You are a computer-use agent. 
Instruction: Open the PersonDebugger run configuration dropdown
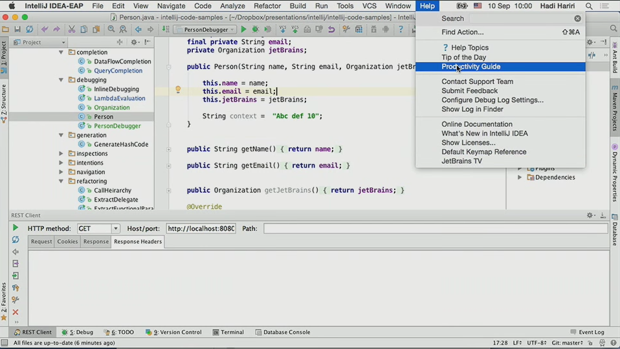click(205, 30)
